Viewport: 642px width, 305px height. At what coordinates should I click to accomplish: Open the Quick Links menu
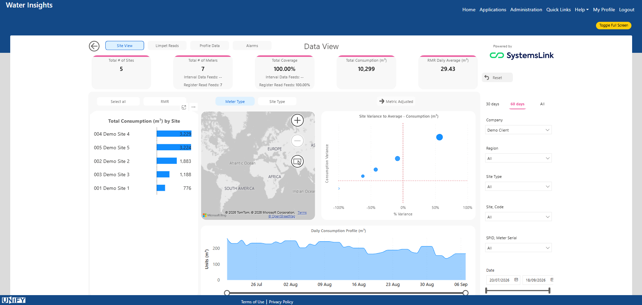tap(559, 10)
